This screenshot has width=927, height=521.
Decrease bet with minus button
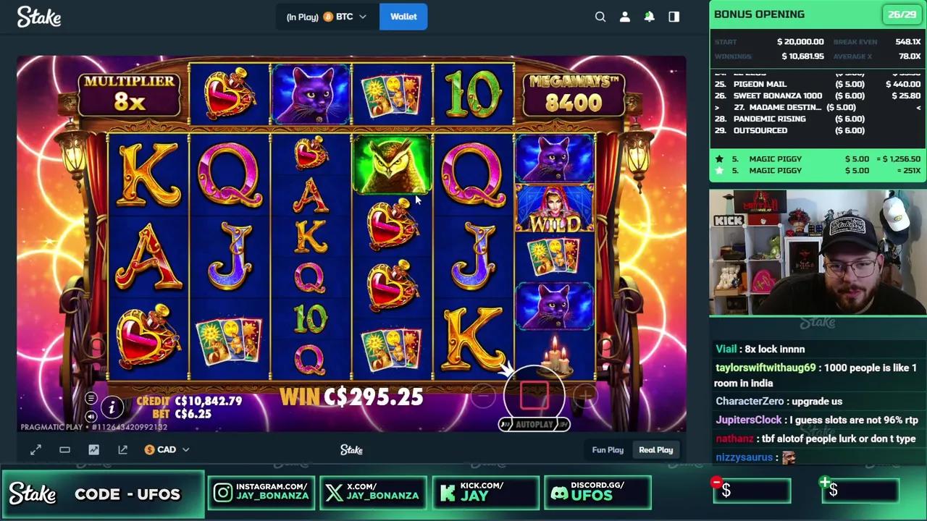tap(484, 395)
